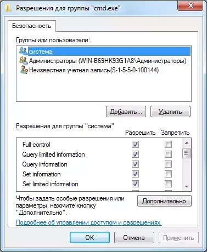Click permissions list scroll up arrow
Viewport: 207px width, 252px height.
tap(187, 143)
